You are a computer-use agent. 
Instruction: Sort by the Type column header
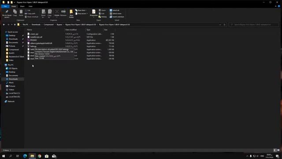tap(95, 30)
